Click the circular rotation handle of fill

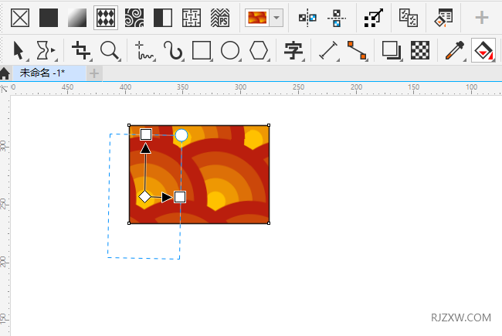point(181,135)
